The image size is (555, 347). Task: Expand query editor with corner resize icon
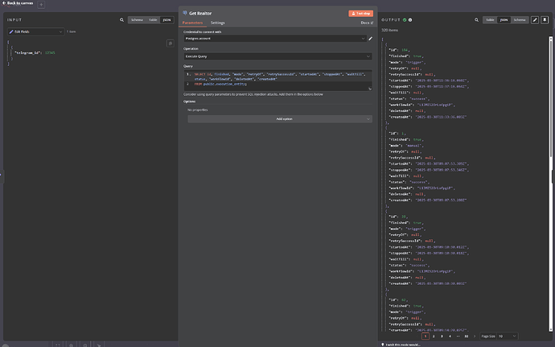(370, 89)
